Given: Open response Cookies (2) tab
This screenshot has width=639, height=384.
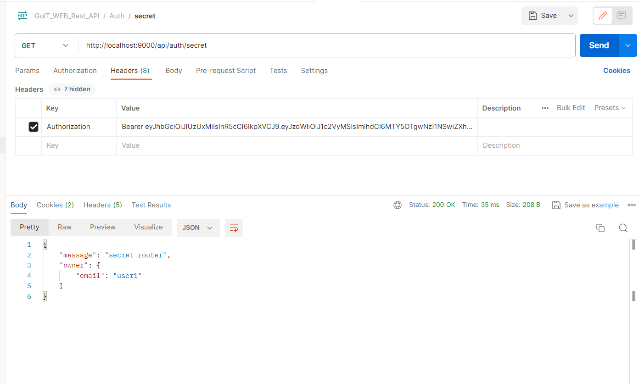Looking at the screenshot, I should click(55, 205).
